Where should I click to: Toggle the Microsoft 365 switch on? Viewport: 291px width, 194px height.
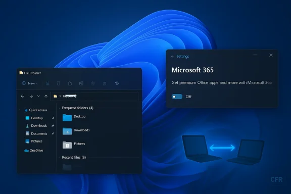click(177, 96)
